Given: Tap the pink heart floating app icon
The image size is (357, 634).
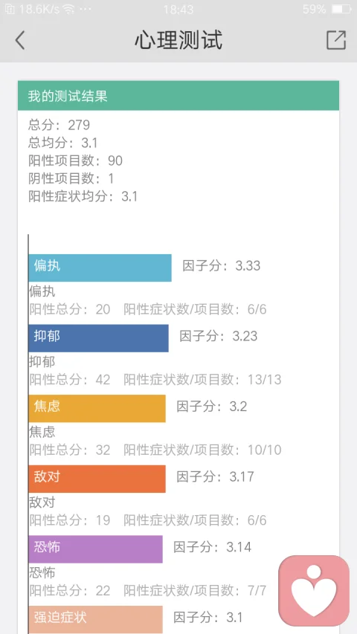Looking at the screenshot, I should (x=314, y=590).
